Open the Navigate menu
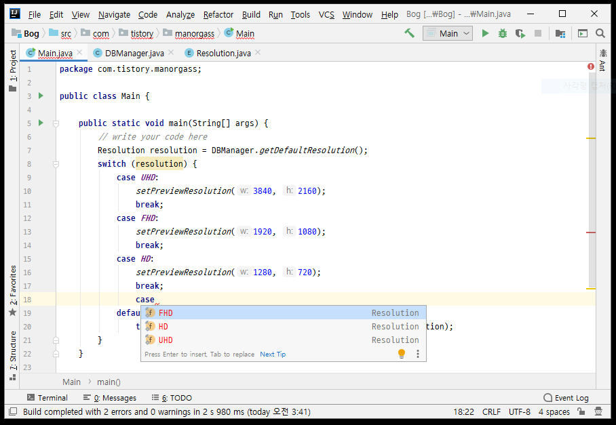Screen dimensions: 616x425 pos(114,14)
